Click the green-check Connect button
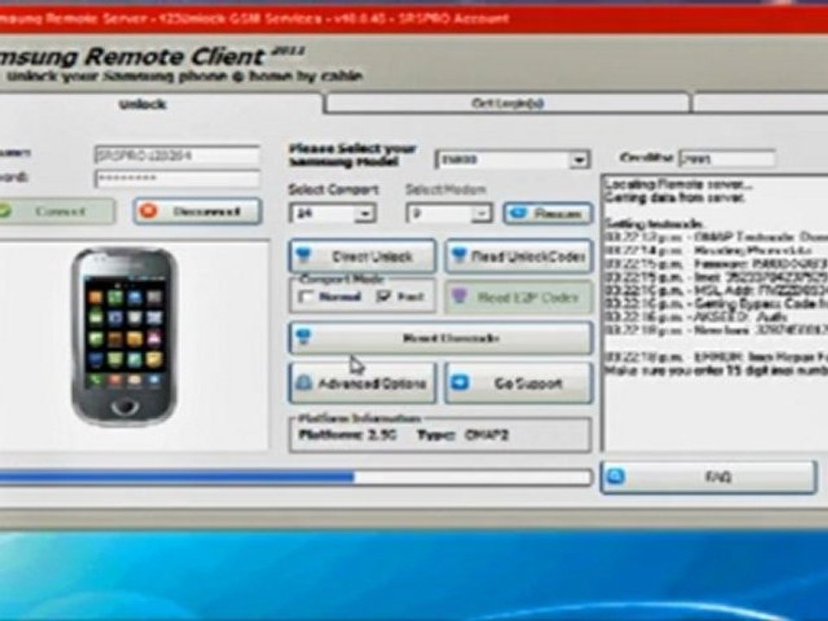This screenshot has height=621, width=828. (56, 212)
